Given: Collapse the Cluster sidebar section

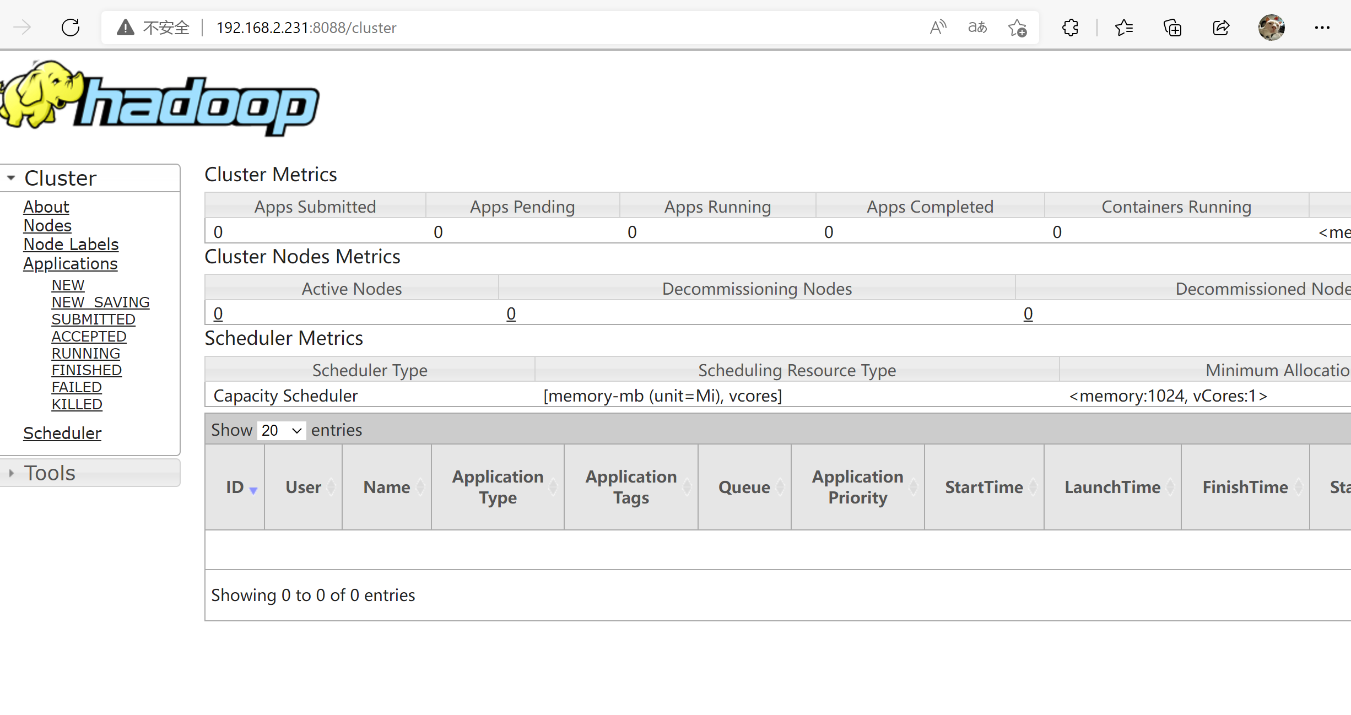Looking at the screenshot, I should 61,178.
